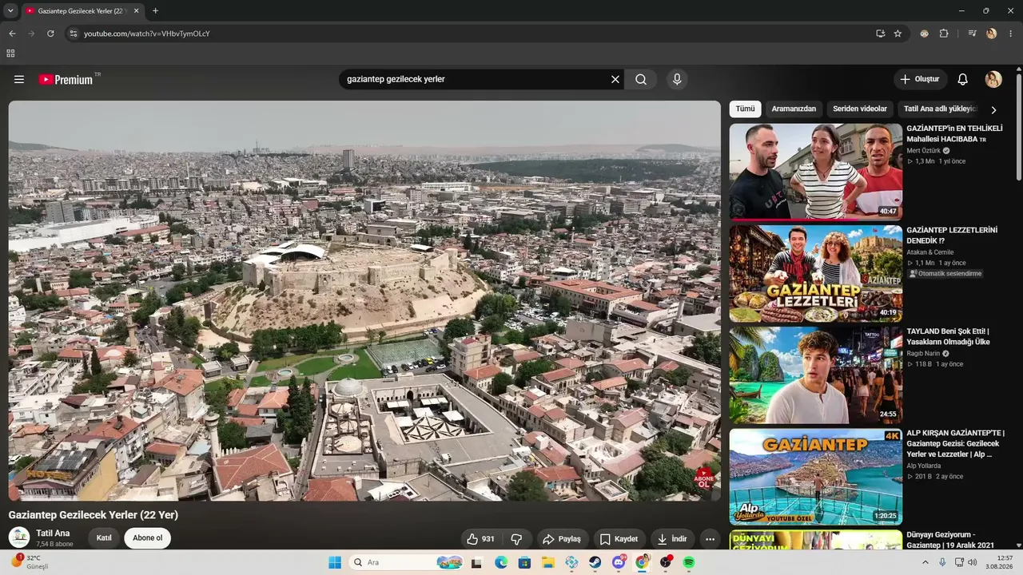Select the Tümü filter chip
Viewport: 1023px width, 575px height.
745,109
